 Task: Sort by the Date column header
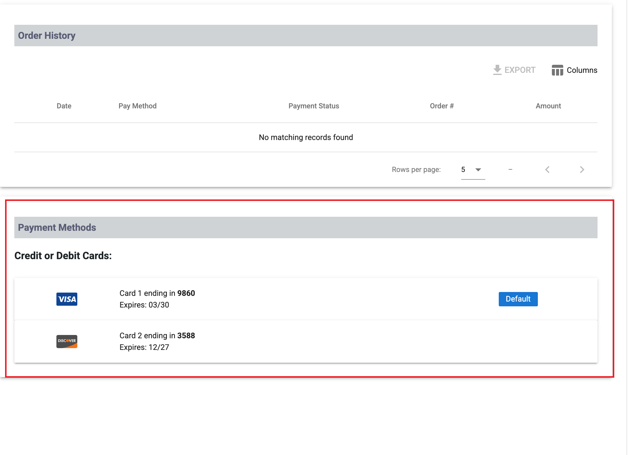64,106
